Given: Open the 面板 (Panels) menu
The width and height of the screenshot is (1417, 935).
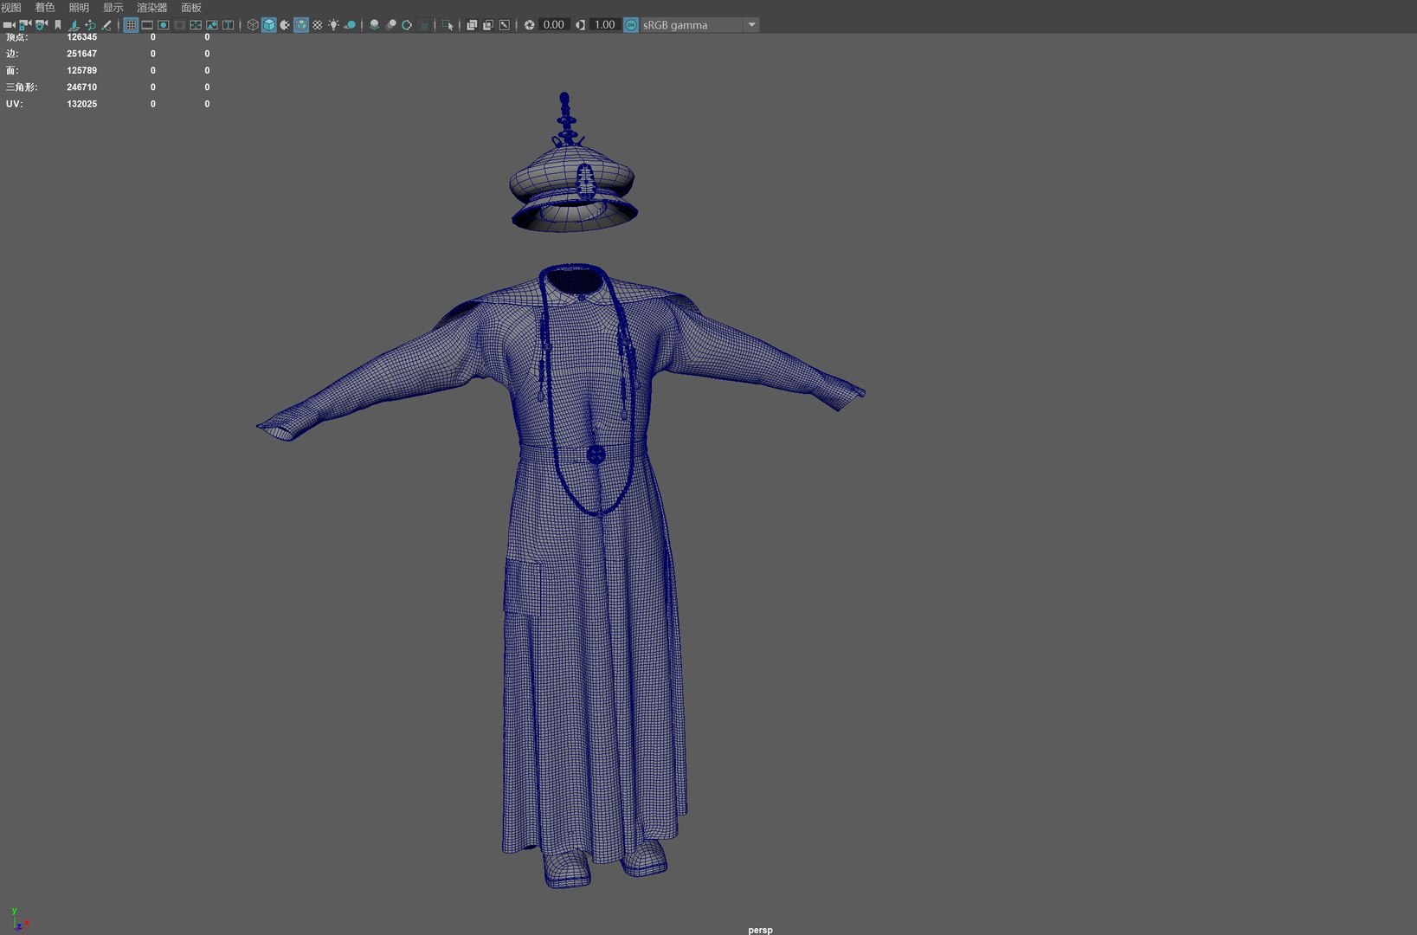Looking at the screenshot, I should tap(191, 7).
